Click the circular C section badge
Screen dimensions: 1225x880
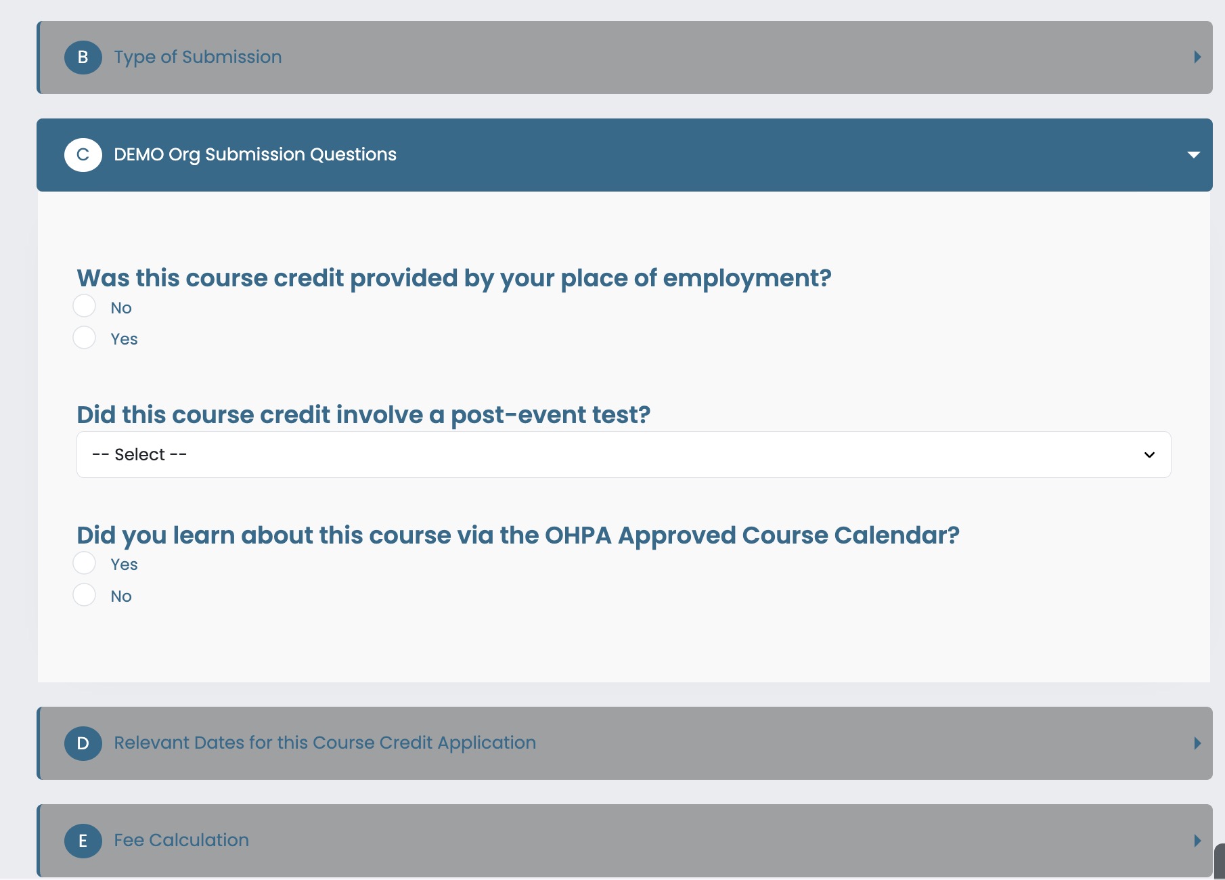pos(83,155)
